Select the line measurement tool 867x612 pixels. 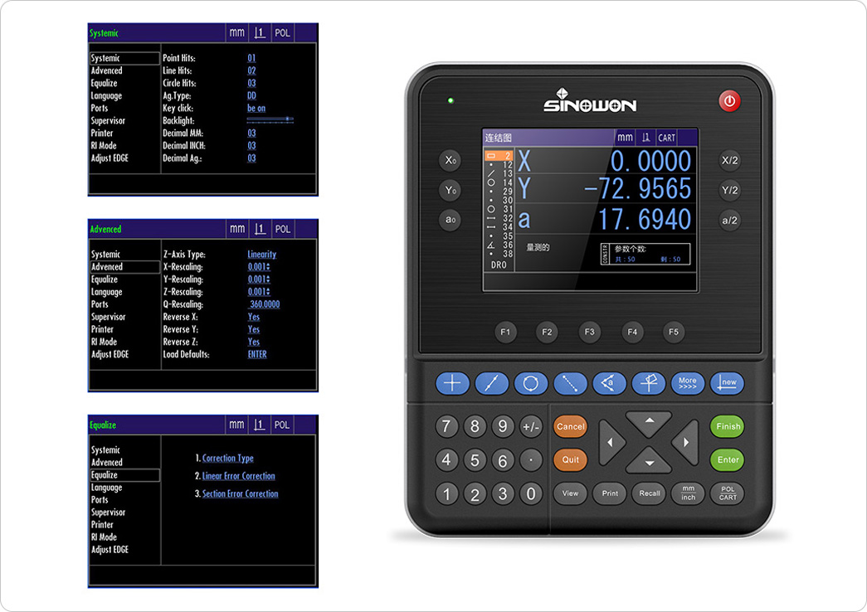click(x=490, y=383)
